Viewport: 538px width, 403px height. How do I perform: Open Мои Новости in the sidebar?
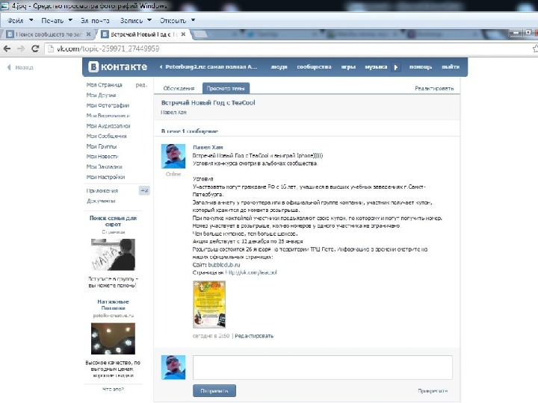[102, 157]
